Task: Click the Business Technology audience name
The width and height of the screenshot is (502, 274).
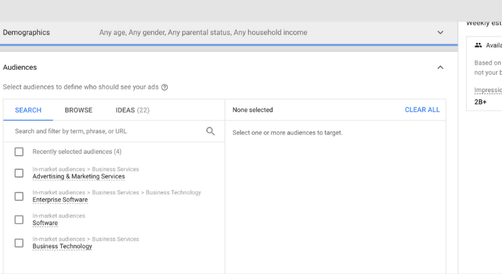Action: click(62, 247)
